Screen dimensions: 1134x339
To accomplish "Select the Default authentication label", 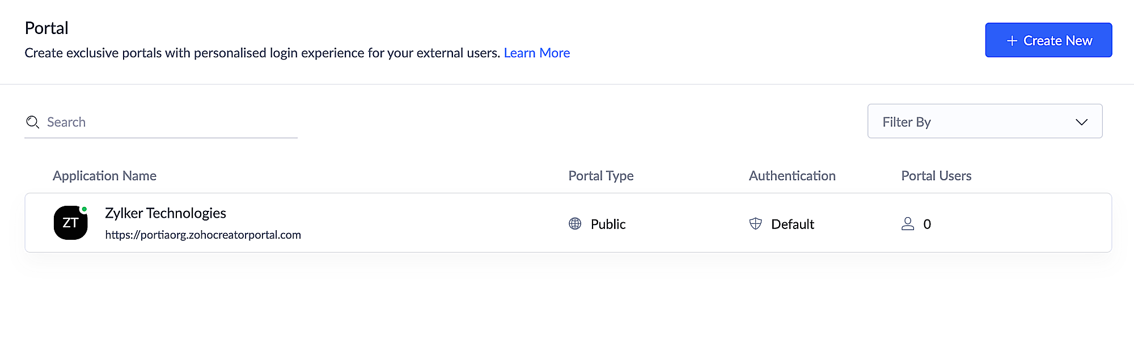I will 793,224.
